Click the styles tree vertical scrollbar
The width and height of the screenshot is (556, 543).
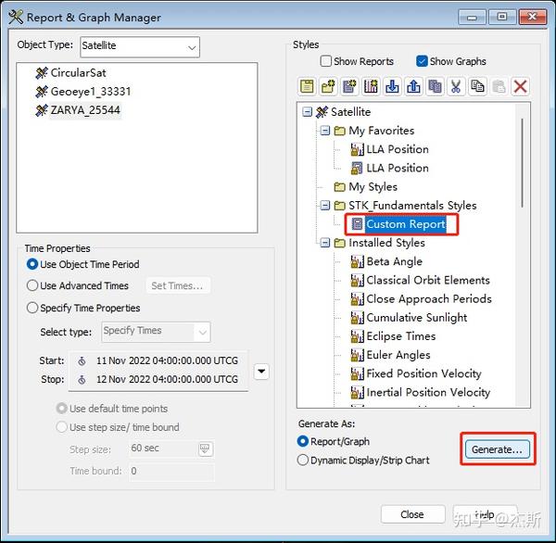[x=523, y=163]
